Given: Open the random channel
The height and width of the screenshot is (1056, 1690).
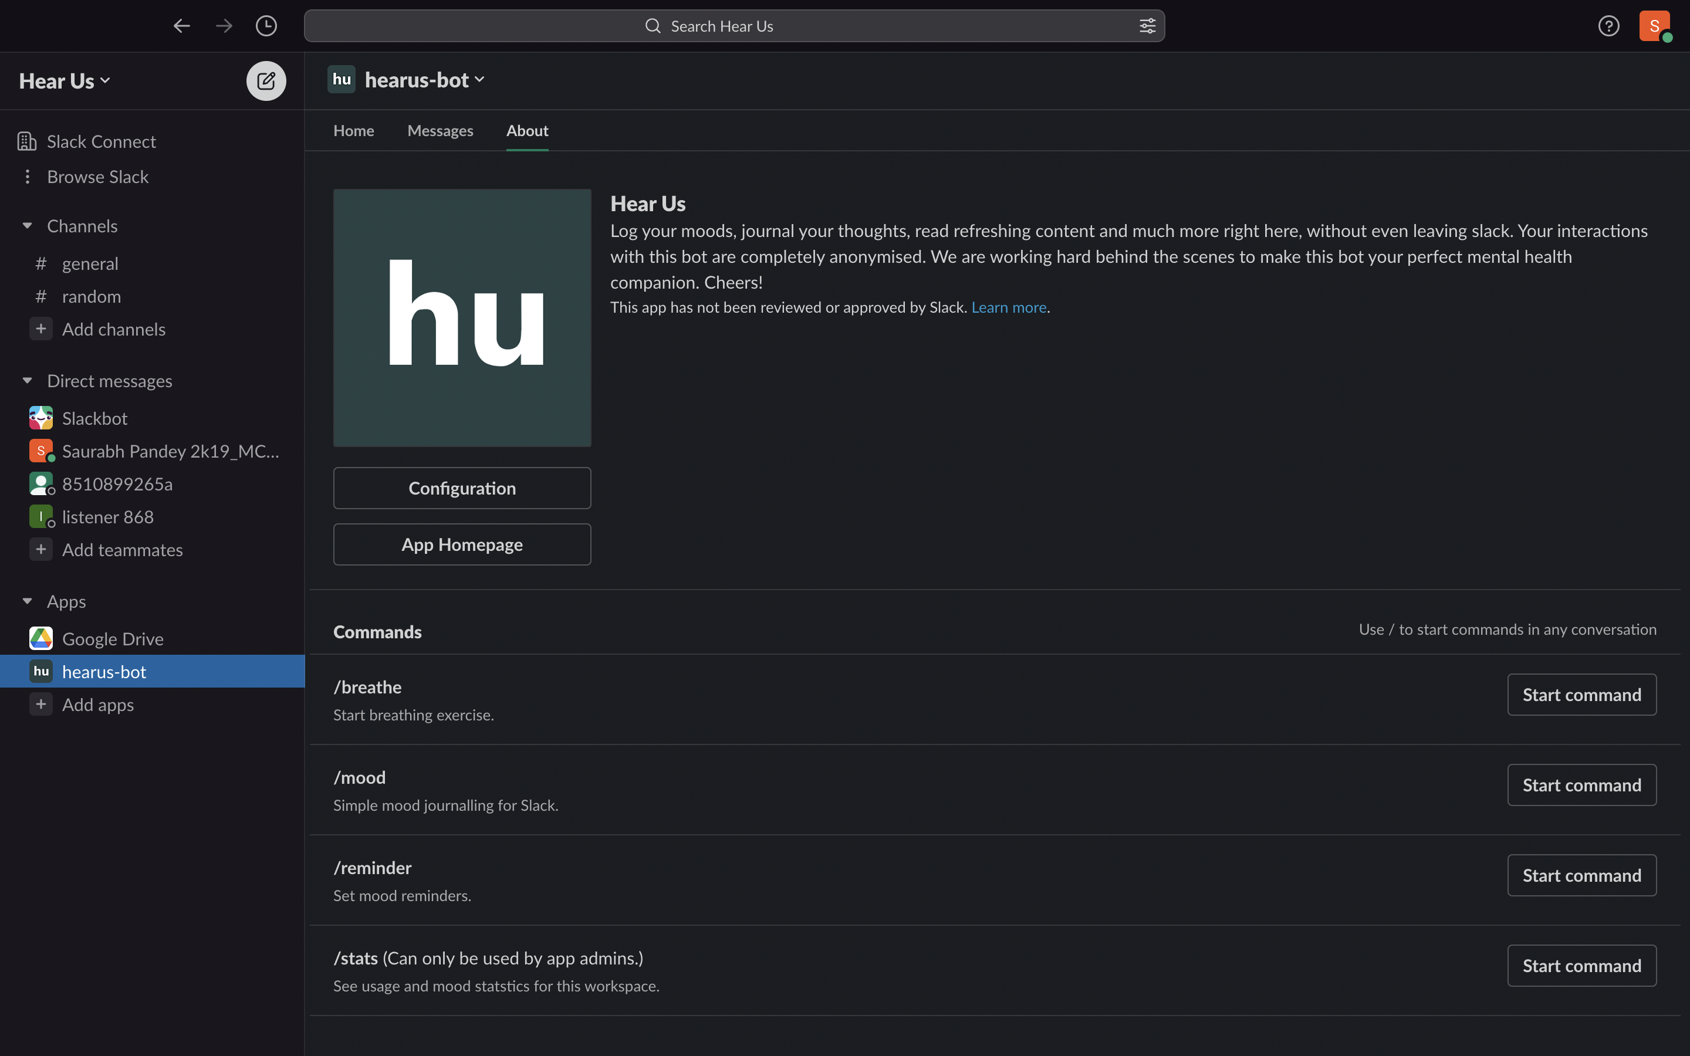Looking at the screenshot, I should (152, 296).
